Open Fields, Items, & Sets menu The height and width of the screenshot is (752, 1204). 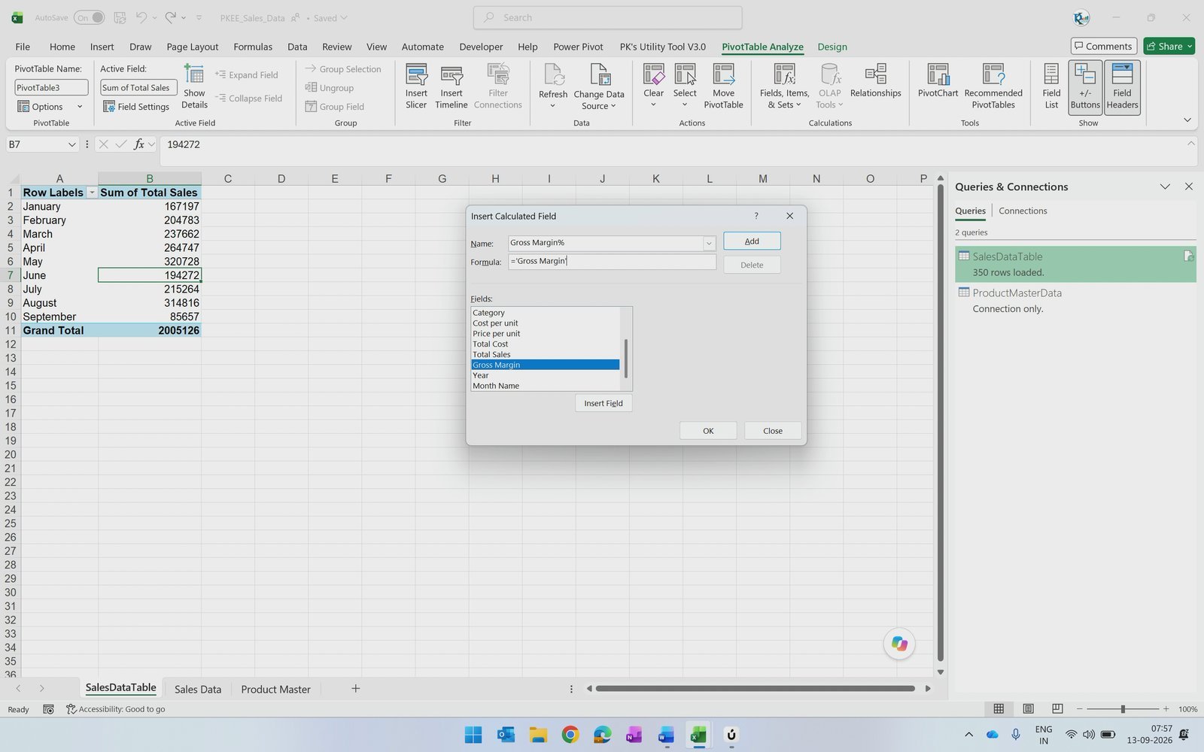[x=784, y=86]
